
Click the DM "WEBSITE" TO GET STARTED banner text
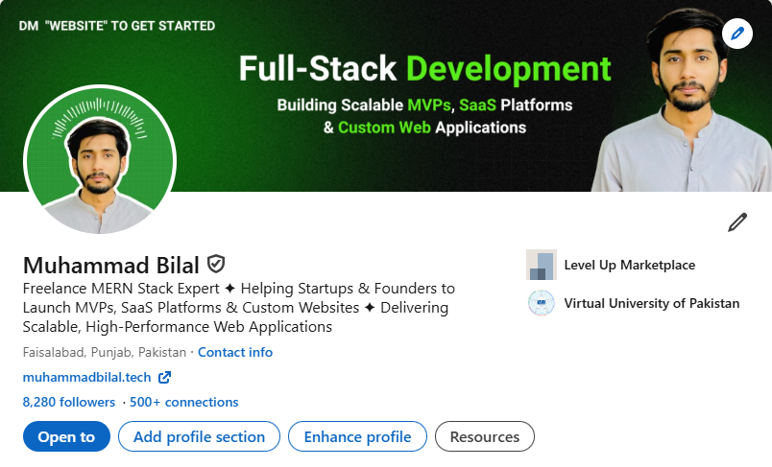pos(117,26)
